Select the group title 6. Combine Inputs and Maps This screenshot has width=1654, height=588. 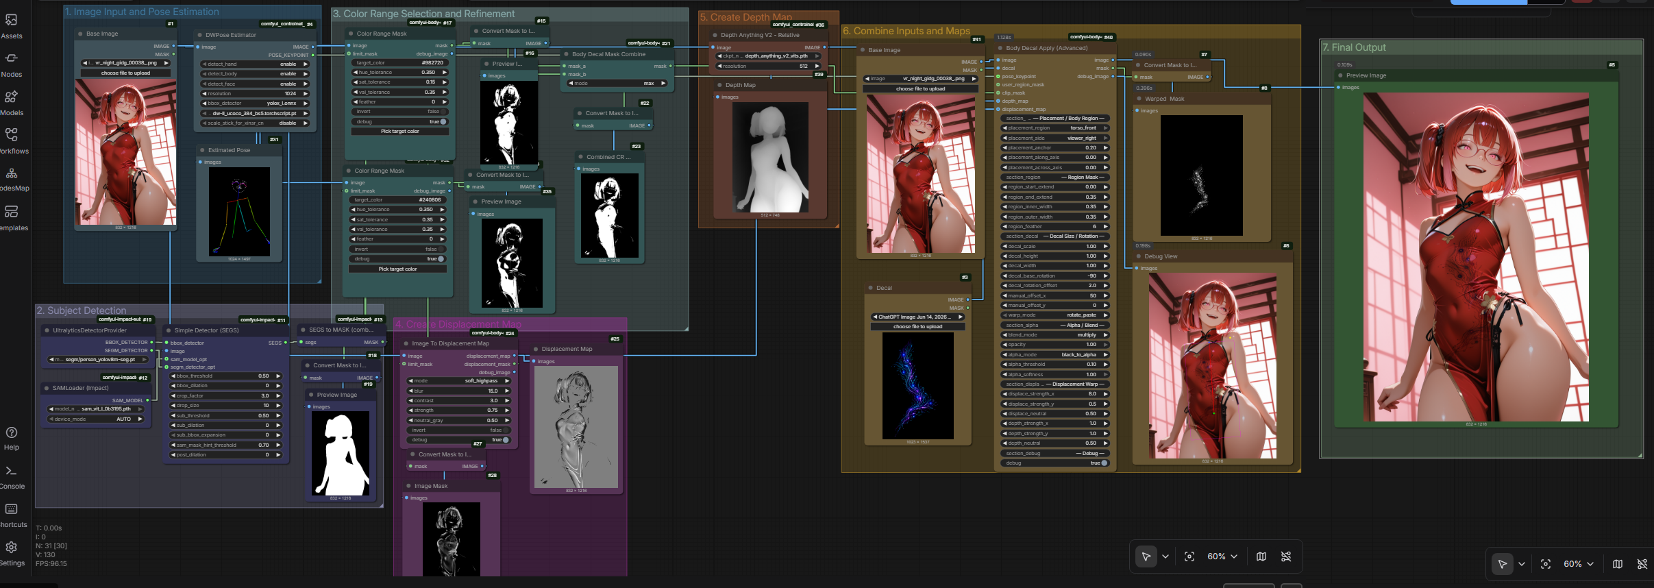pos(906,31)
